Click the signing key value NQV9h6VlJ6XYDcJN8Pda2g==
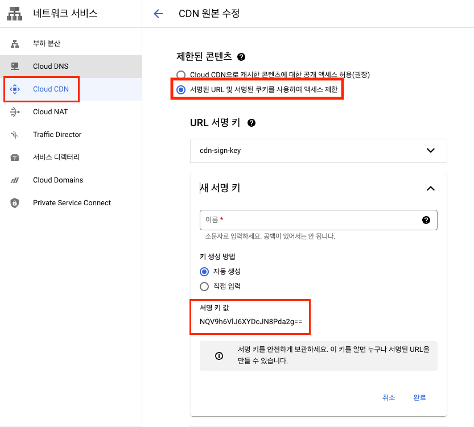The height and width of the screenshot is (427, 474). click(251, 322)
